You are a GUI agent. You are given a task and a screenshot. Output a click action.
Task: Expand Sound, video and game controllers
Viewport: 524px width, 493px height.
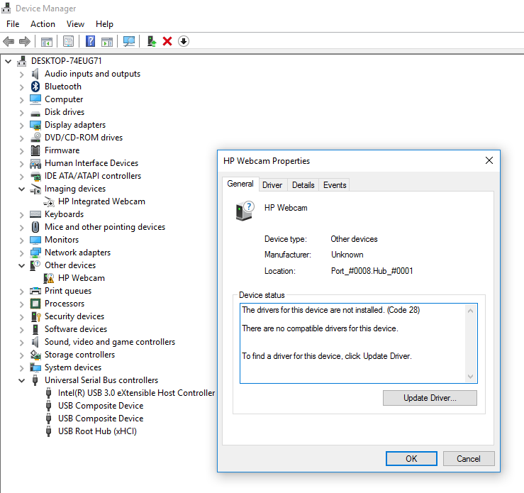(22, 343)
